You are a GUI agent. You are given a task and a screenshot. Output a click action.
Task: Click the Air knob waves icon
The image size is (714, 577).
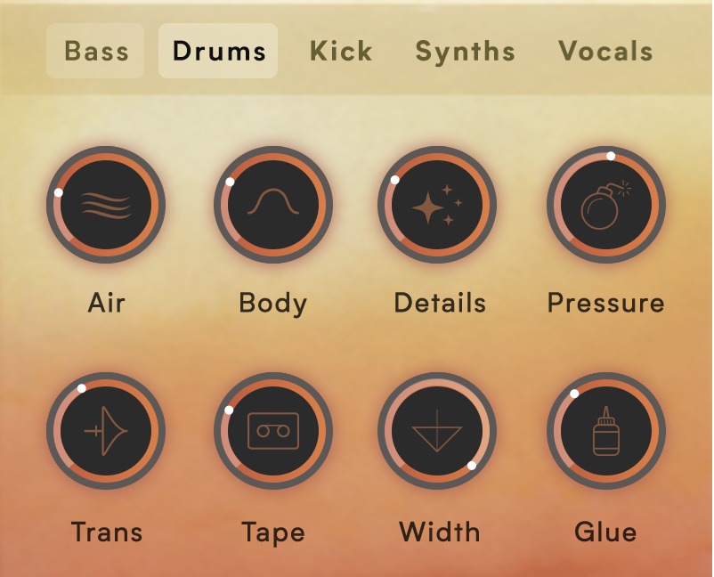pos(106,206)
